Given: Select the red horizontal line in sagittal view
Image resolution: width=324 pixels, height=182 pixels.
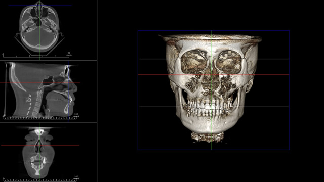Looking at the screenshot, I should pyautogui.click(x=40, y=83).
